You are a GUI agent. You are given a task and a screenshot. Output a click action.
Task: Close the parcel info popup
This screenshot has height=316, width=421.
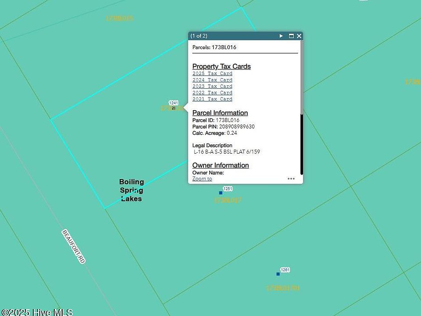point(299,36)
